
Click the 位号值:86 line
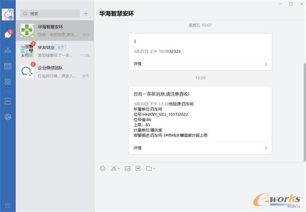(x=142, y=120)
